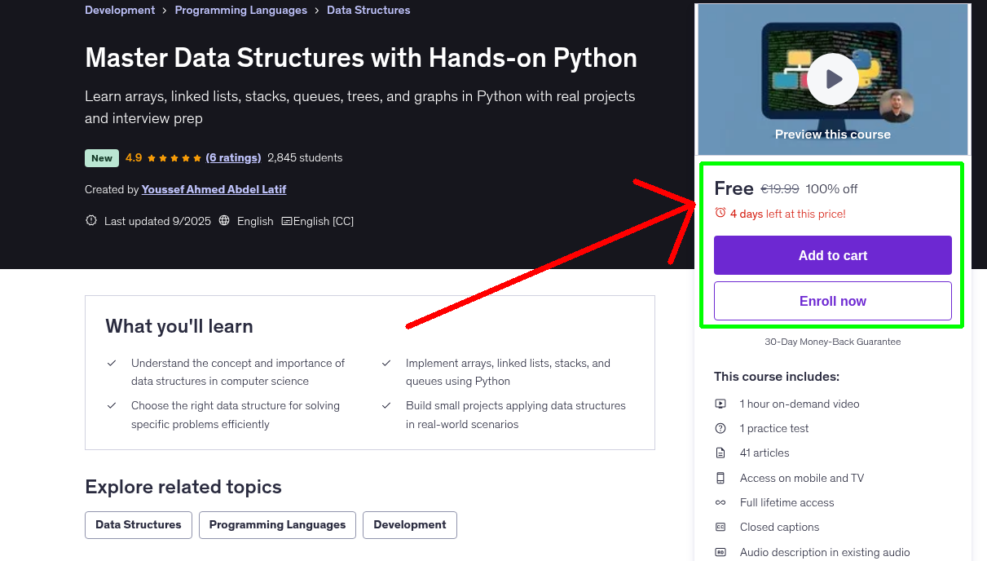Click the Closed captions feature icon

[720, 527]
